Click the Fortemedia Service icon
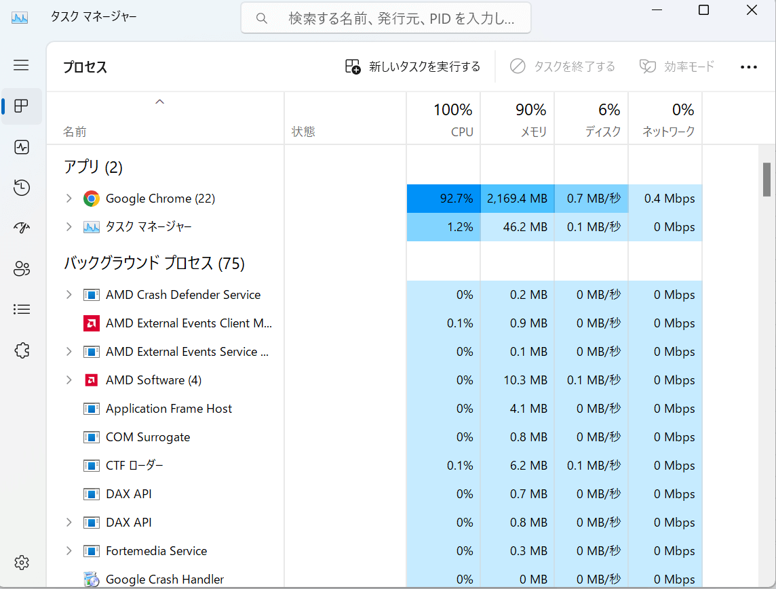The height and width of the screenshot is (589, 776). click(x=91, y=551)
